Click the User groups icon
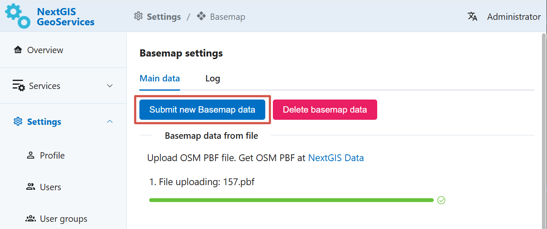The width and height of the screenshot is (547, 229). pyautogui.click(x=30, y=219)
